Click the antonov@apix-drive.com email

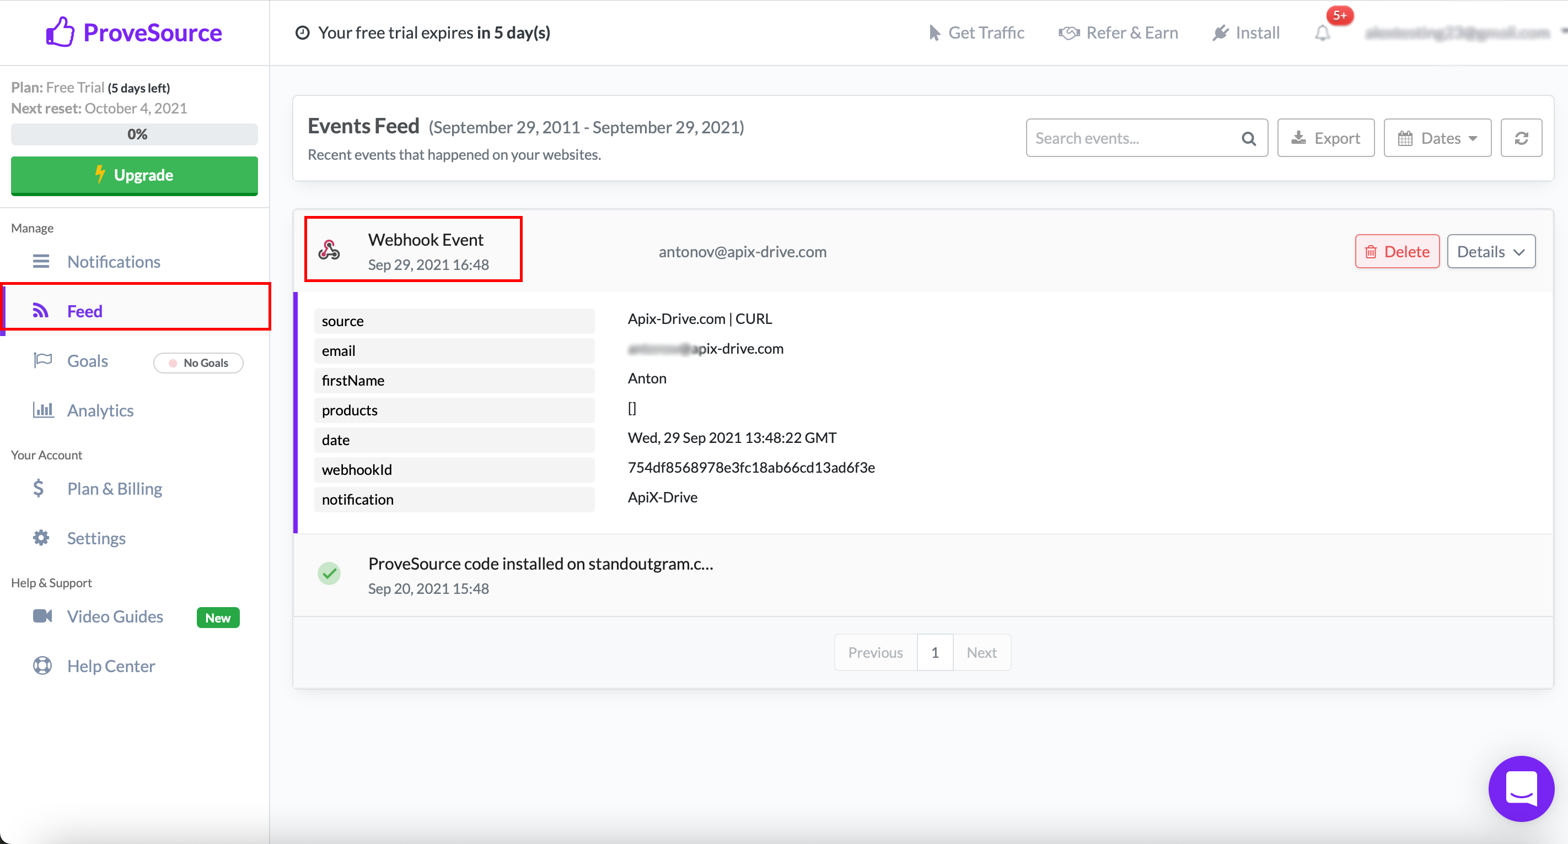(x=743, y=252)
